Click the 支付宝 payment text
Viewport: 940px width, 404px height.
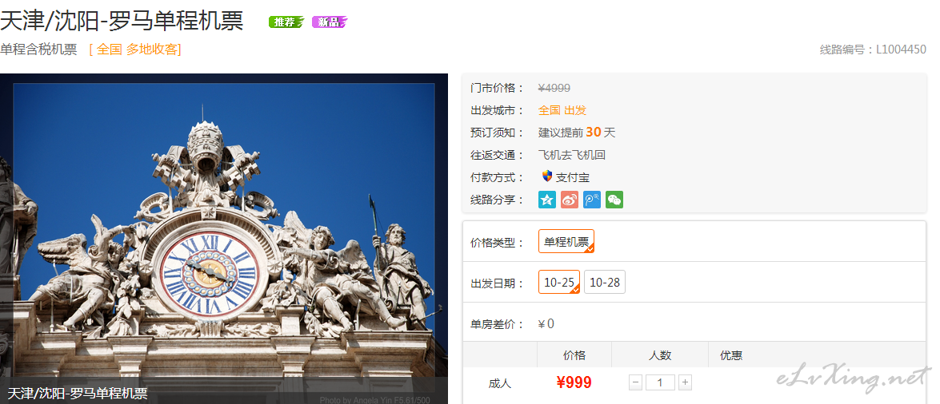point(573,177)
